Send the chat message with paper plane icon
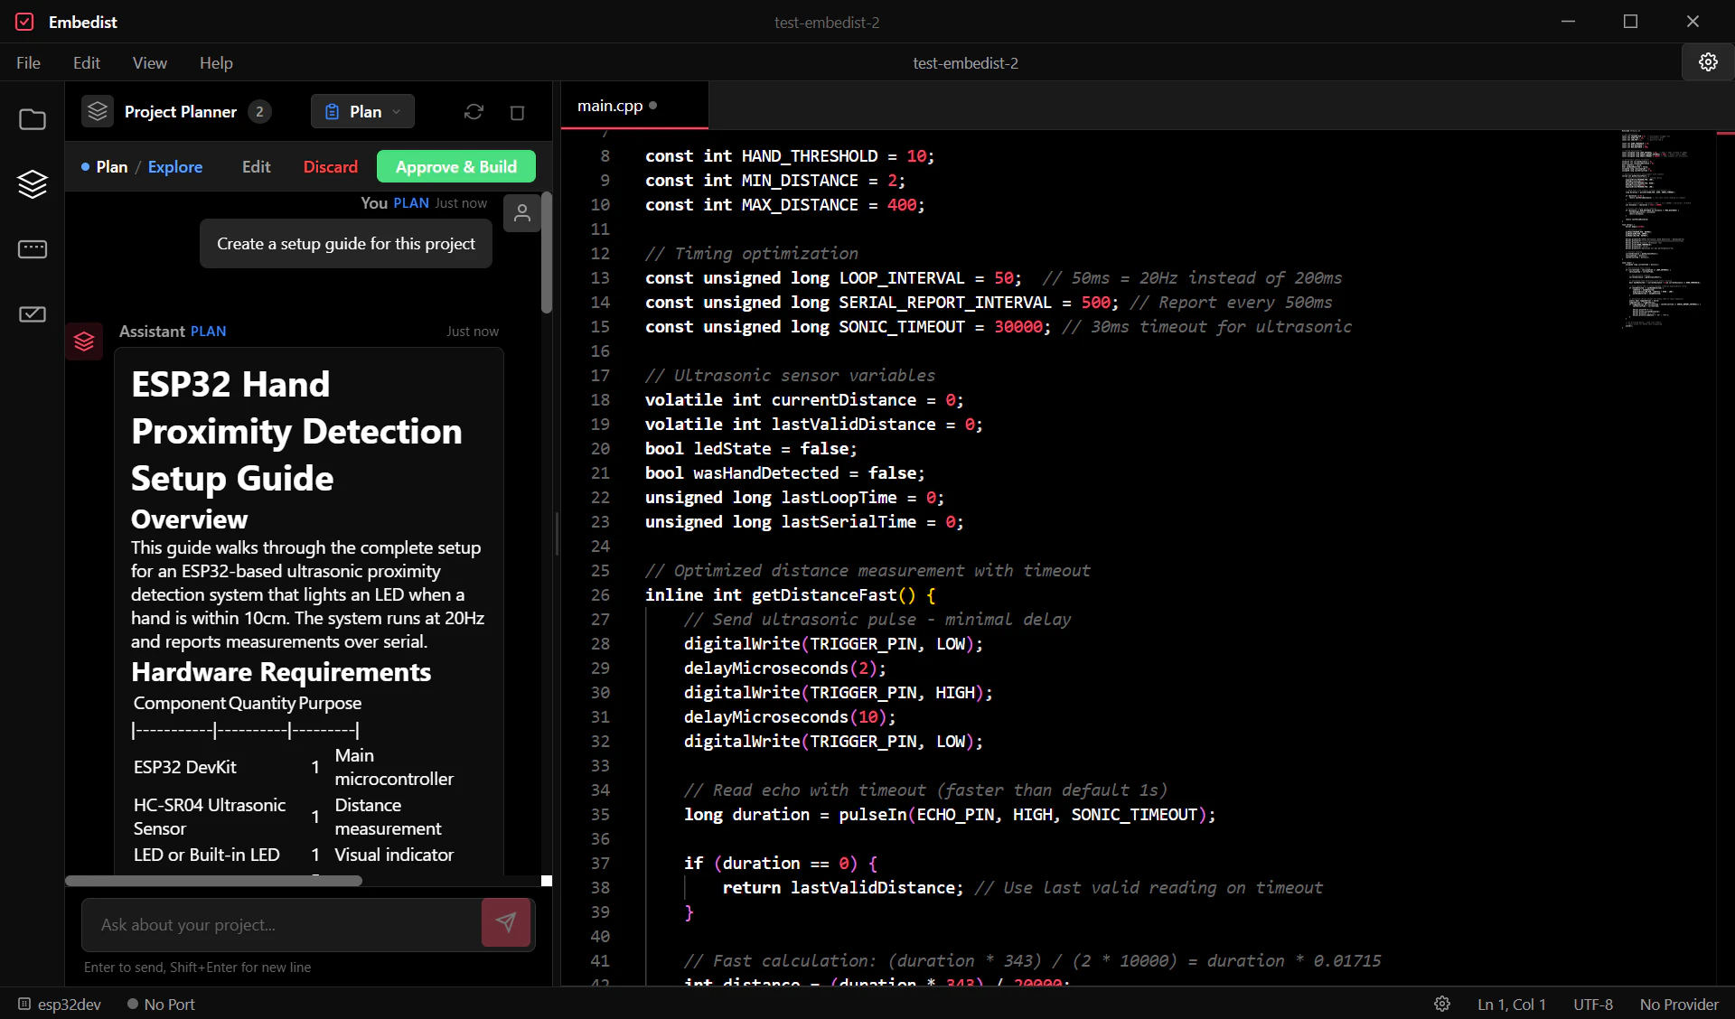 [x=505, y=923]
